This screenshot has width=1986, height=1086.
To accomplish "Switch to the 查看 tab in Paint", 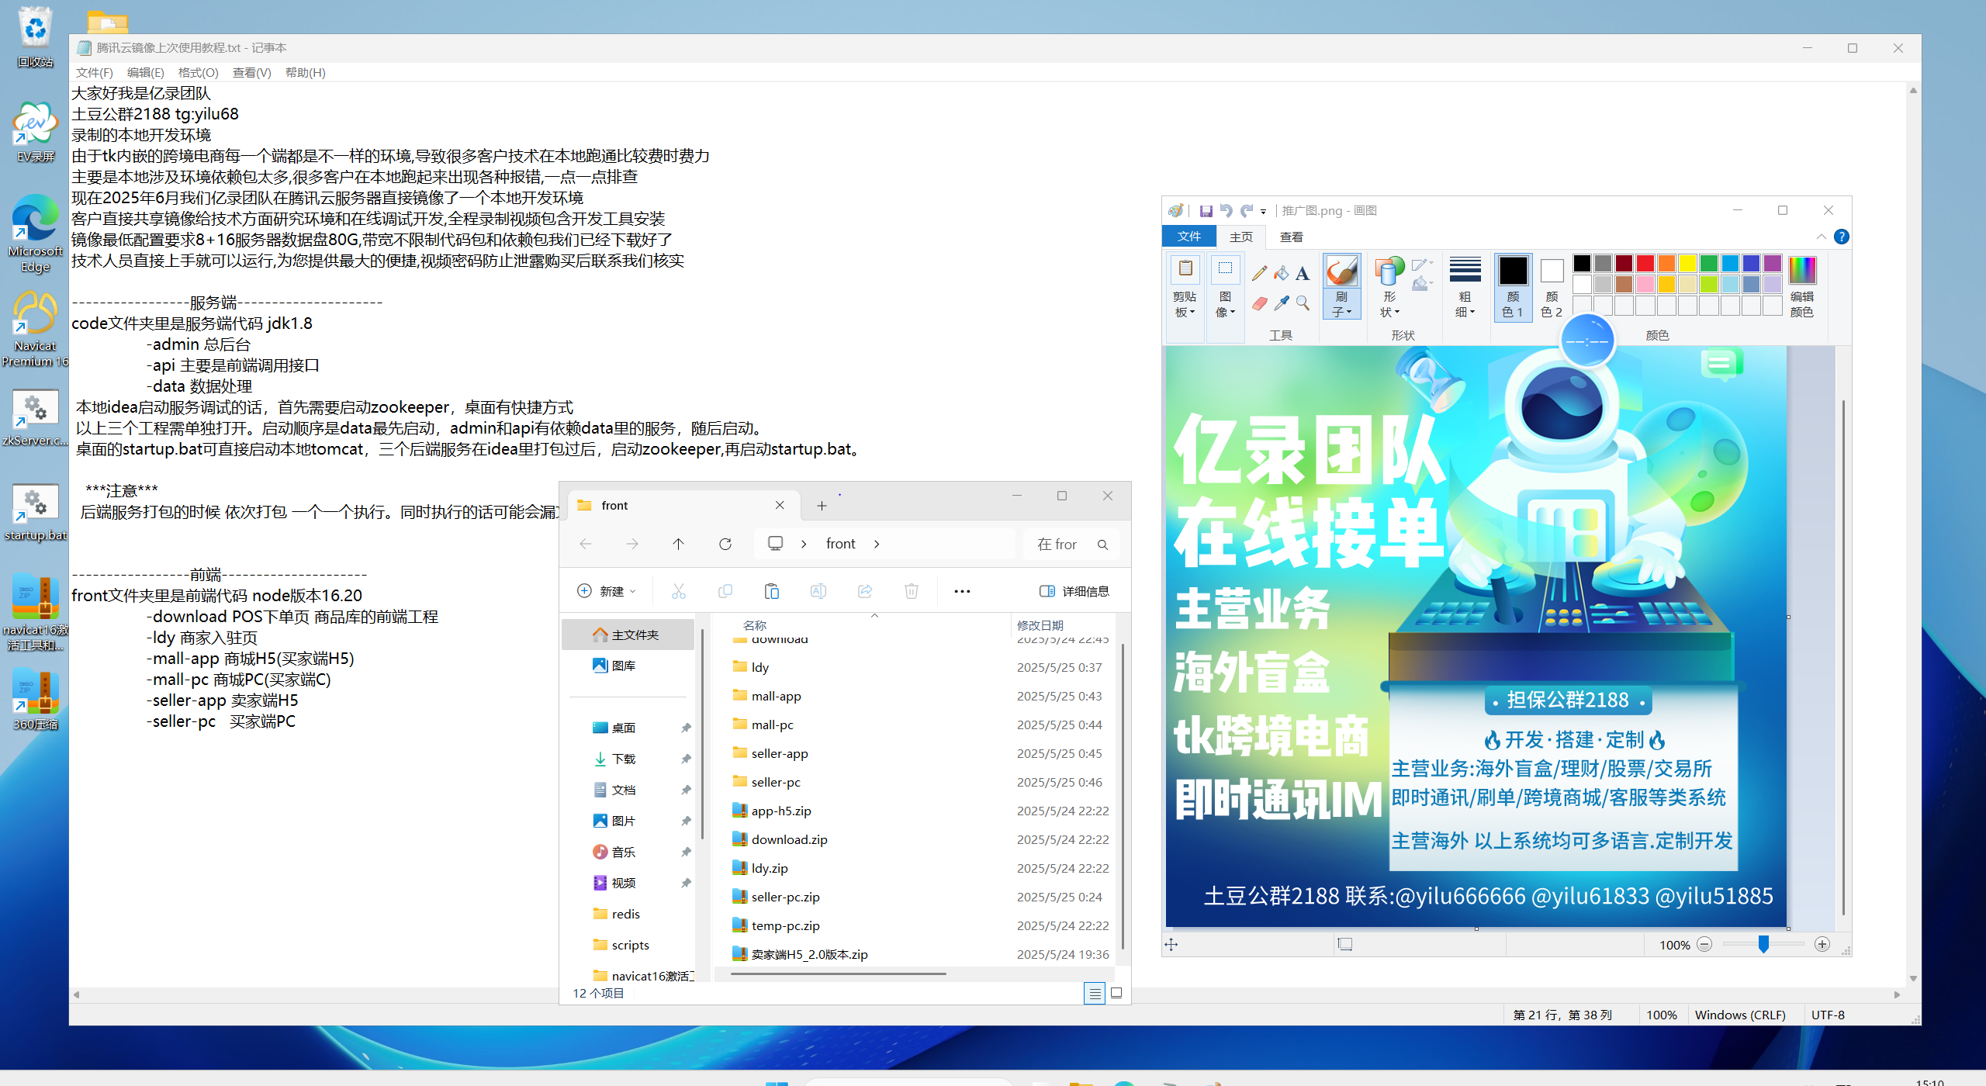I will (1291, 237).
